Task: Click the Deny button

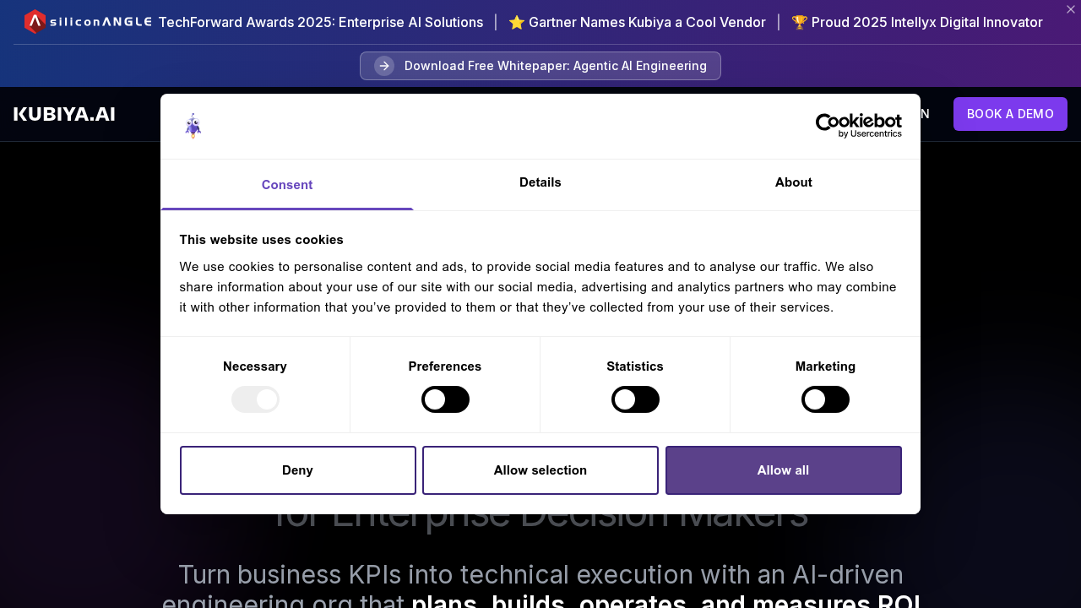Action: pos(297,470)
